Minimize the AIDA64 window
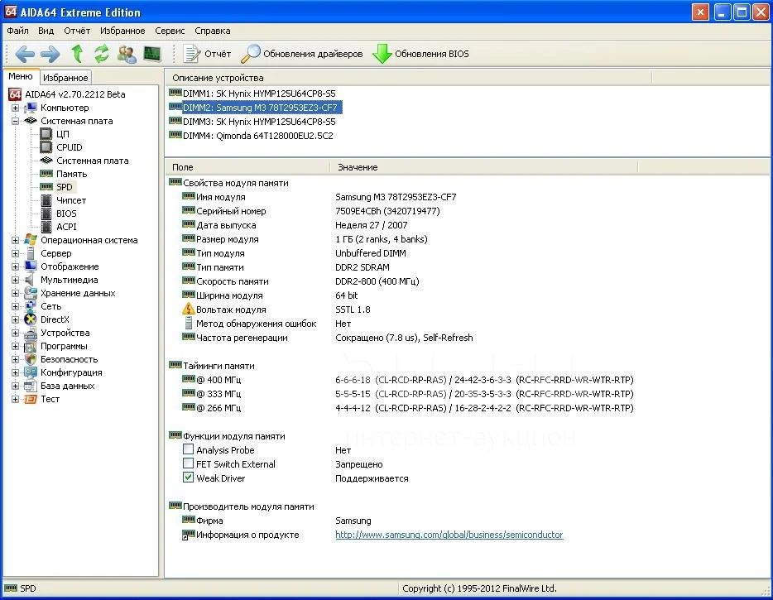 click(x=723, y=12)
